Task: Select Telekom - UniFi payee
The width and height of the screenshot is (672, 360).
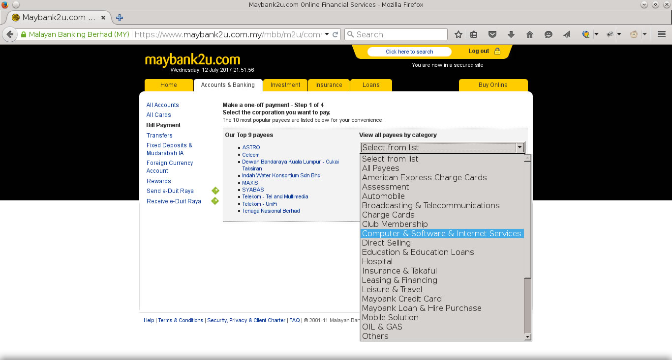Action: 260,204
